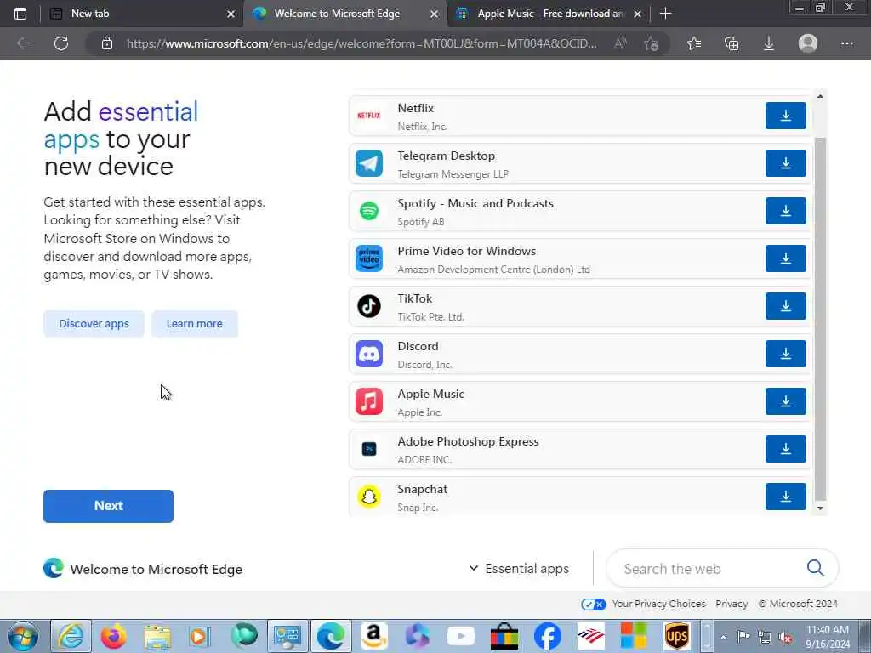Open the user profile avatar

click(x=808, y=43)
